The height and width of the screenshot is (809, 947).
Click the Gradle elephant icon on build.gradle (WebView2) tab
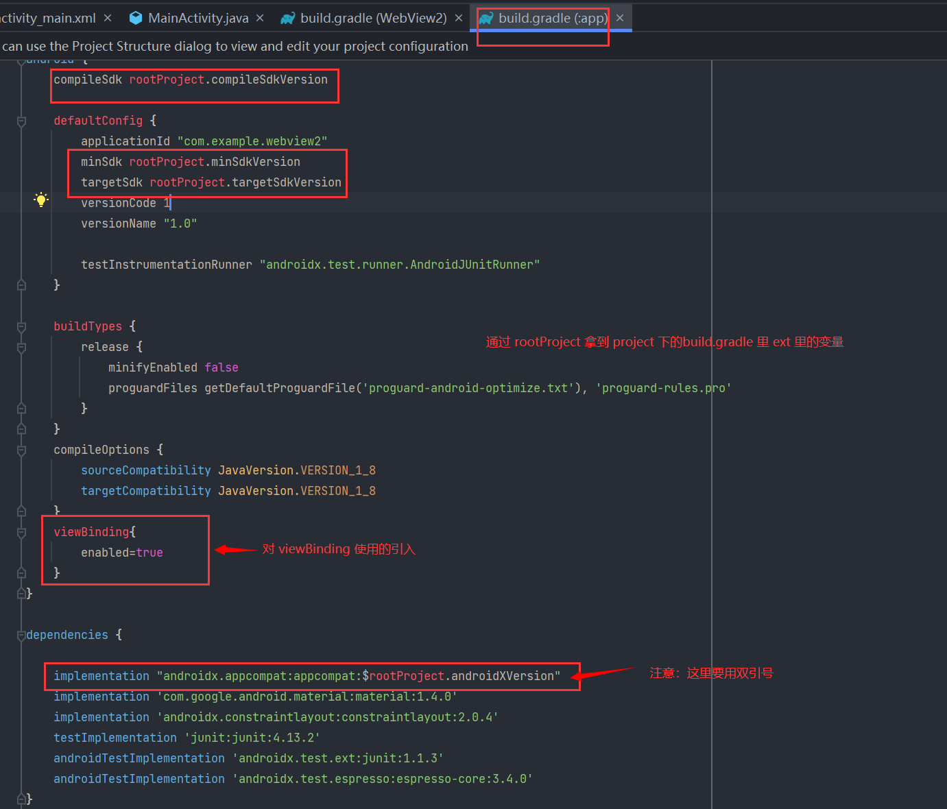click(x=287, y=18)
